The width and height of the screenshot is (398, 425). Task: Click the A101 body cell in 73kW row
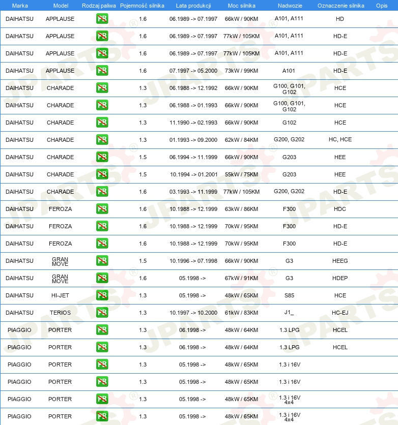pos(289,71)
